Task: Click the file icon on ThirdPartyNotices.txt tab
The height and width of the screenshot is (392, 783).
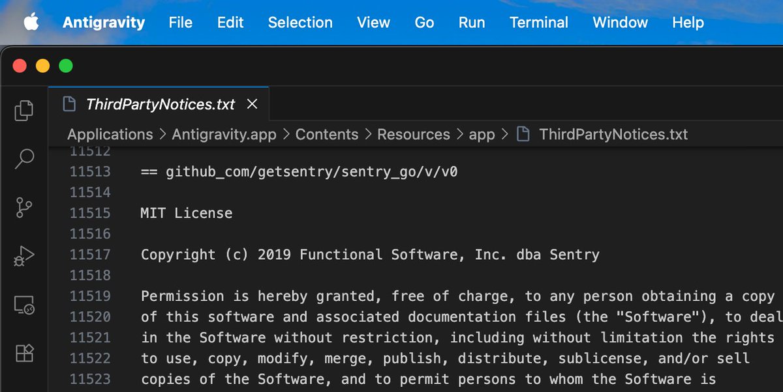Action: 69,104
